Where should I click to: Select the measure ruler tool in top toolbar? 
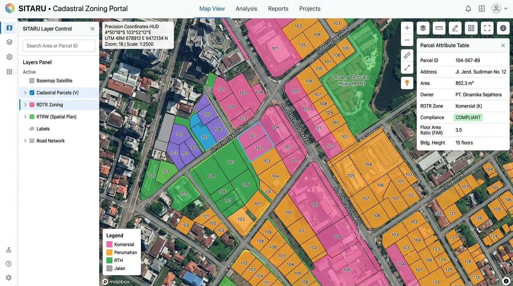click(x=439, y=28)
